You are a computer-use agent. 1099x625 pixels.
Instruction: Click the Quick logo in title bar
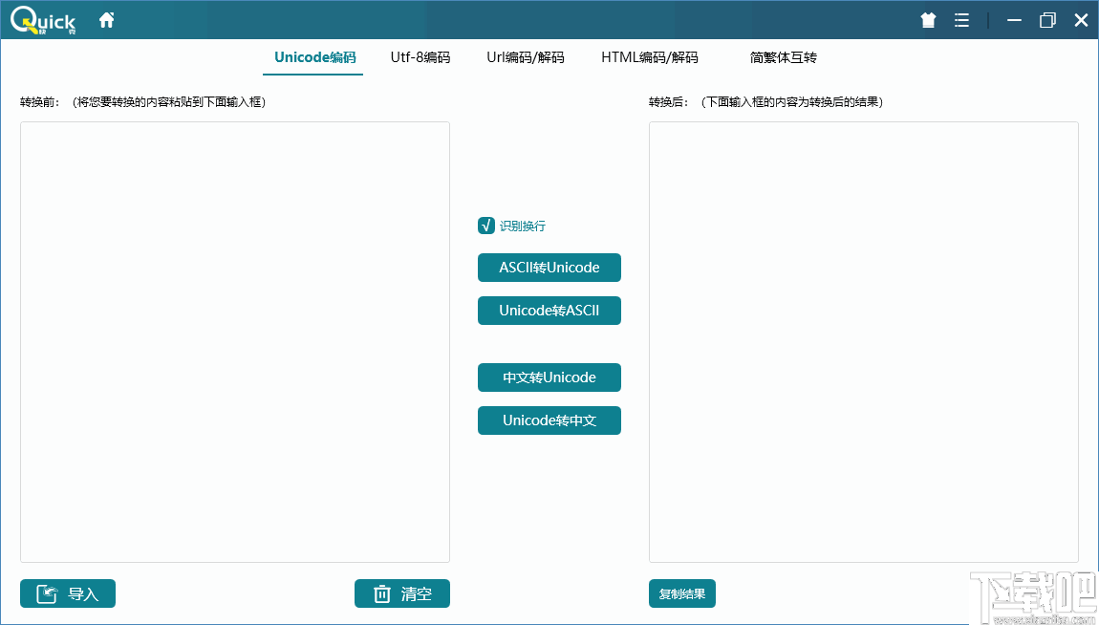pos(43,20)
